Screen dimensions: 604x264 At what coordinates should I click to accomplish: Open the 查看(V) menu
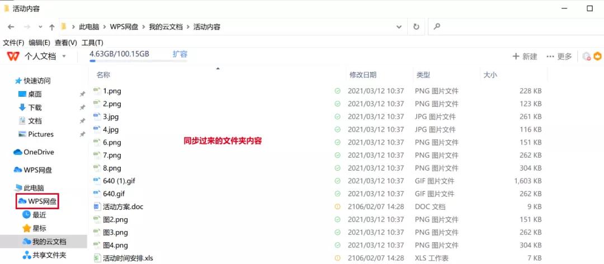[x=65, y=43]
